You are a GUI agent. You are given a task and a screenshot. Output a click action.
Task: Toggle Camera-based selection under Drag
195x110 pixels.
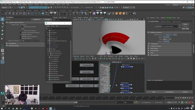click(22, 31)
